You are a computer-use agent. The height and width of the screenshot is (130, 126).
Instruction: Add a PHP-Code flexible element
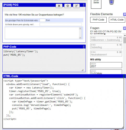click(98, 20)
